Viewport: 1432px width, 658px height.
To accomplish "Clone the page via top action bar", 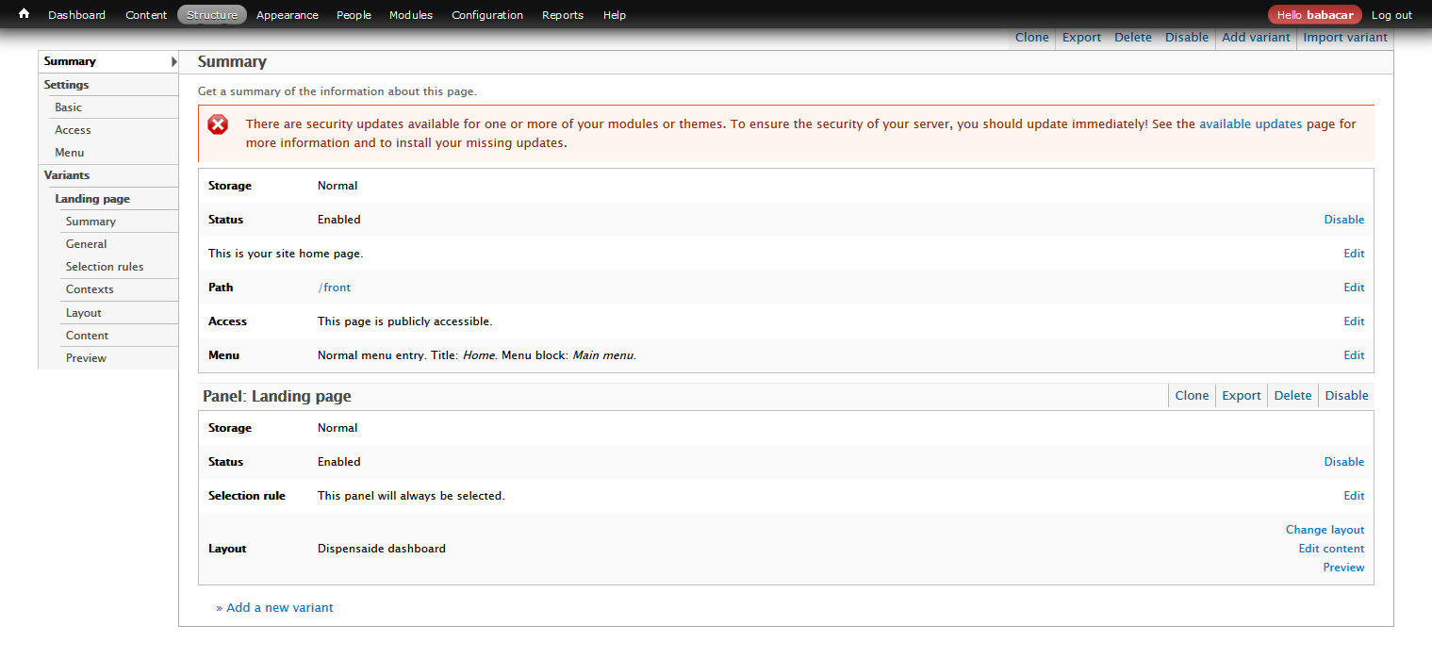I will click(1031, 38).
